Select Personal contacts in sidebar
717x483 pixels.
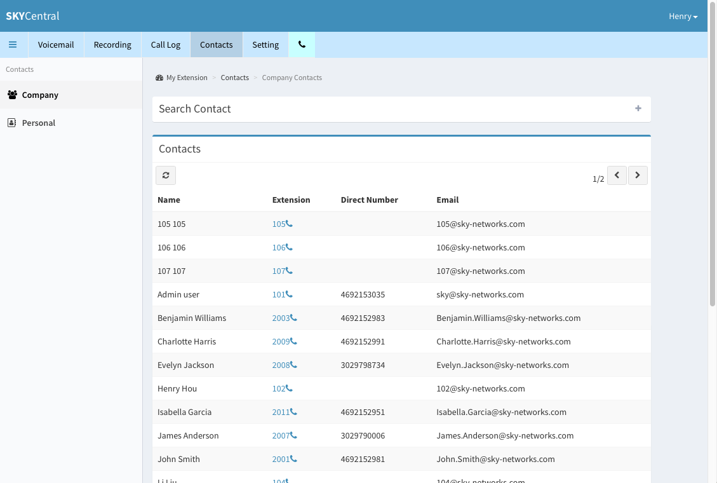pos(71,123)
